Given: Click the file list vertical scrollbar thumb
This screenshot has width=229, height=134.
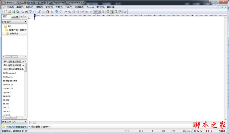Looking at the screenshot, I should (x=25, y=67).
